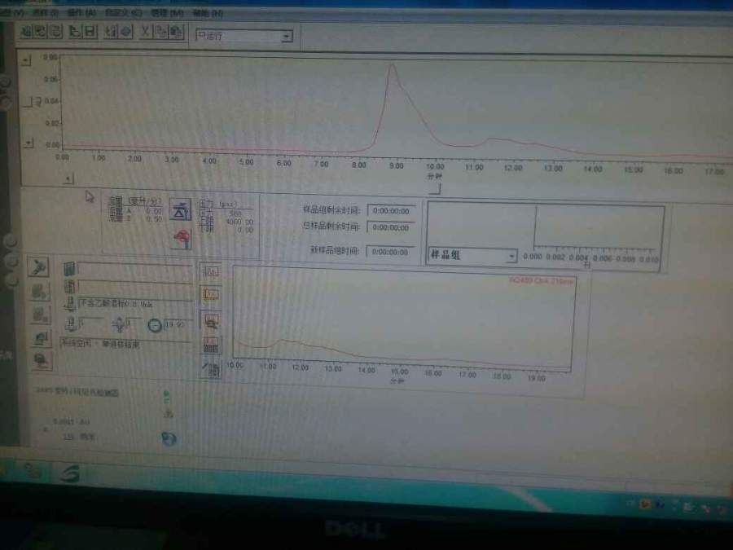The image size is (733, 550).
Task: Click the orange icon in the system tray
Action: (645, 504)
